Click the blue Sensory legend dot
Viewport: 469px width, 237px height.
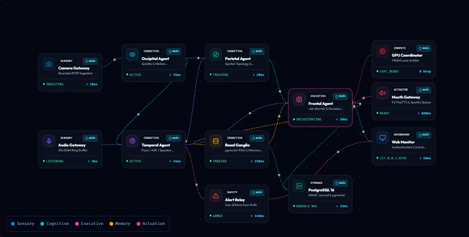click(x=13, y=224)
